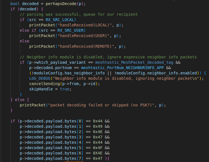
Task: Click the index [7] in payload.bytes[7]
Action: click(80, 159)
